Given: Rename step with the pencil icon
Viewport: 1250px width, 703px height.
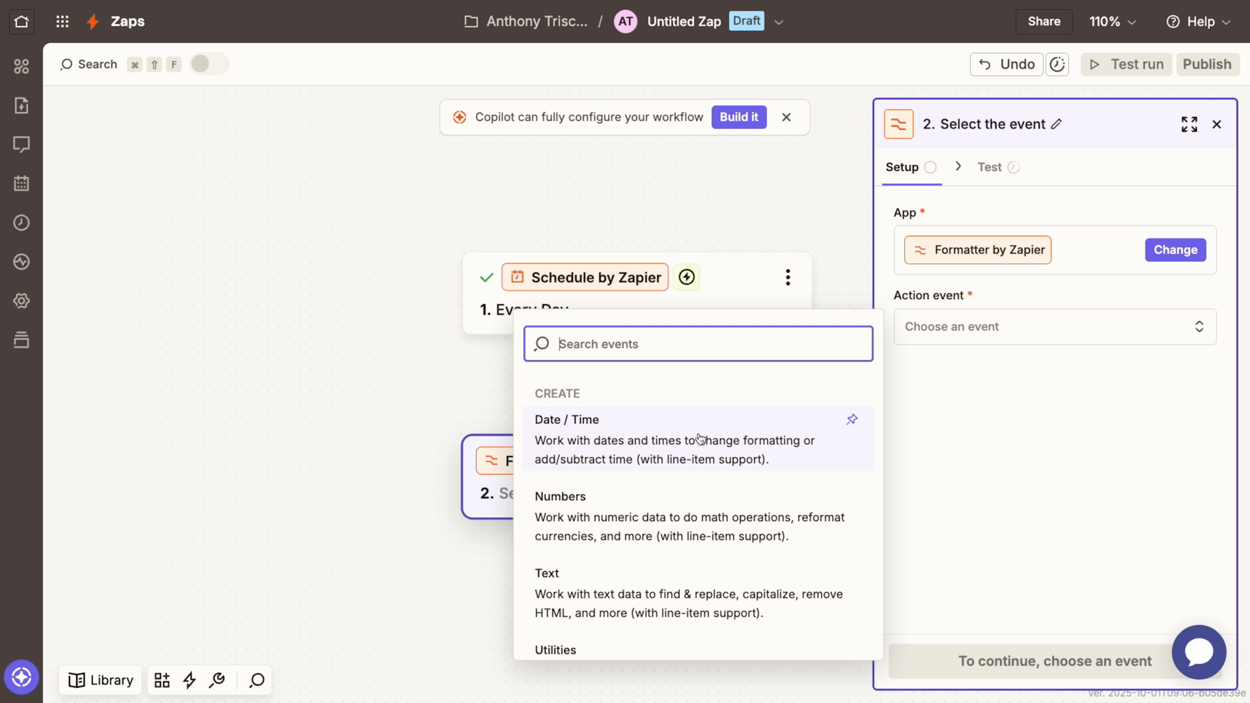Looking at the screenshot, I should [1057, 124].
